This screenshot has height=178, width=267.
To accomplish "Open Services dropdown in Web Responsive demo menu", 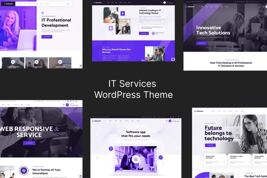I will pos(15,105).
